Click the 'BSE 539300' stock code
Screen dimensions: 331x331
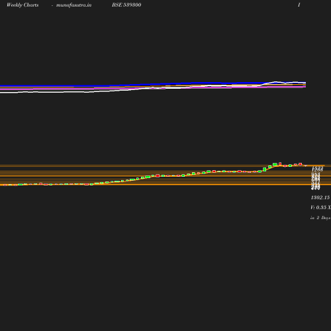126,5
